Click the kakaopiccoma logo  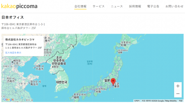19,6
